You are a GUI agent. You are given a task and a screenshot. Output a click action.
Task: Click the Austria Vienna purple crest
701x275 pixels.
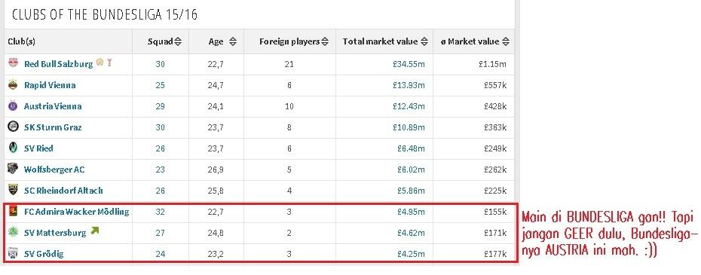[13, 106]
